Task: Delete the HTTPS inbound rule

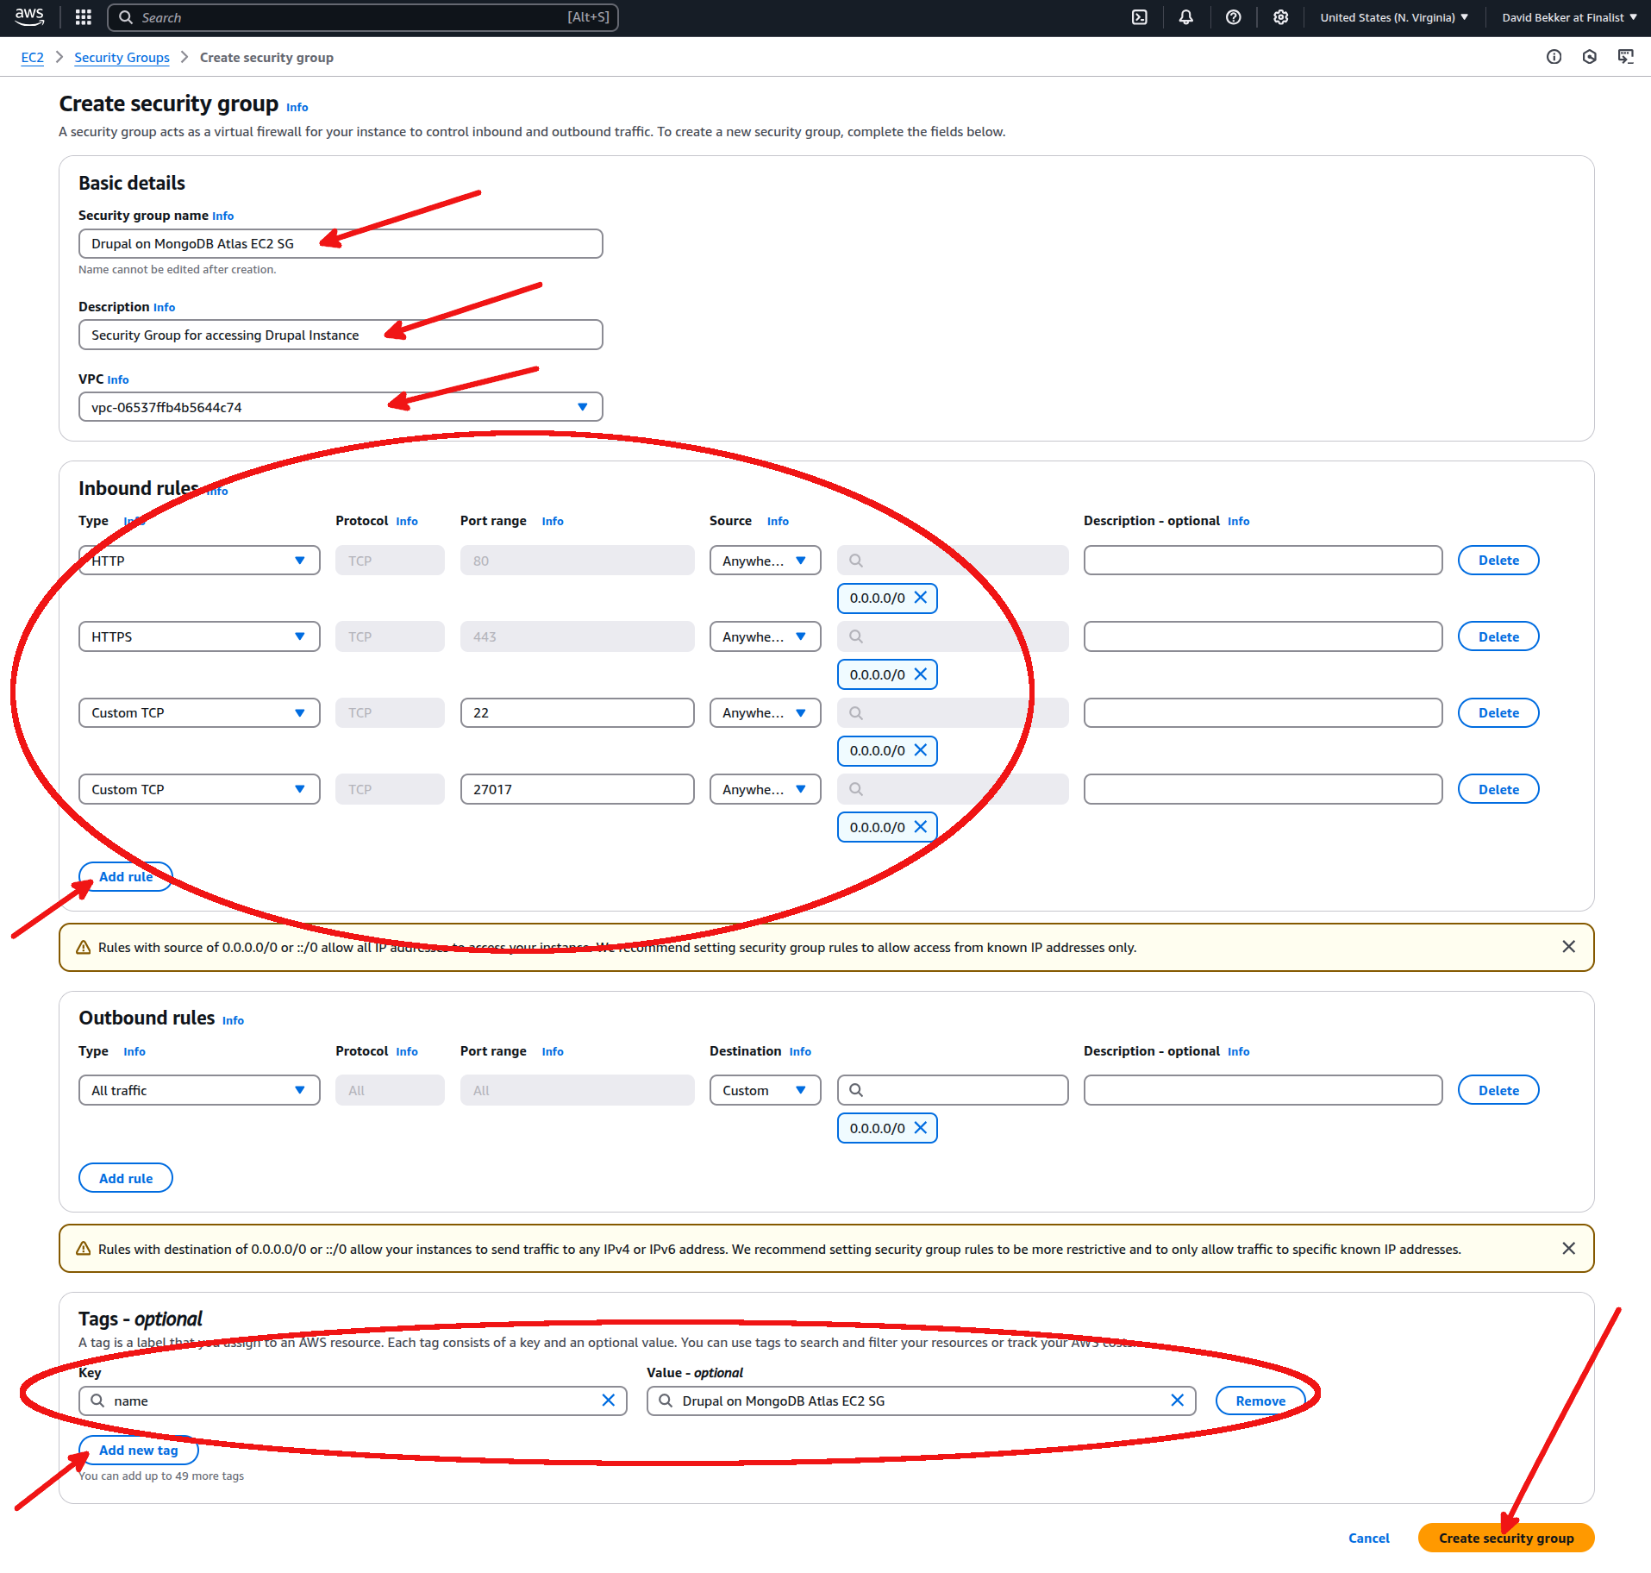Action: [x=1498, y=636]
